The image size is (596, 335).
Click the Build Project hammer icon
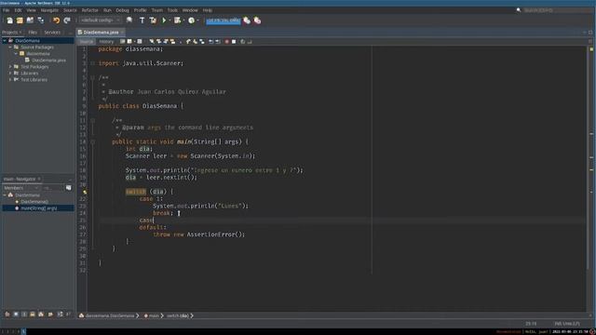coord(142,20)
